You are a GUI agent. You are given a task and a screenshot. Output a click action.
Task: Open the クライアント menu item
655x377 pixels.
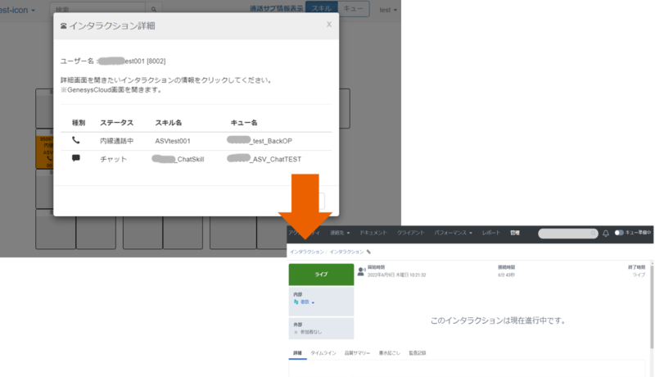click(x=411, y=233)
